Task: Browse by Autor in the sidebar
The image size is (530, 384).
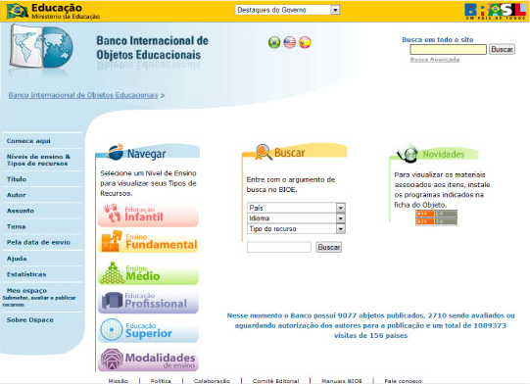Action: tap(17, 195)
